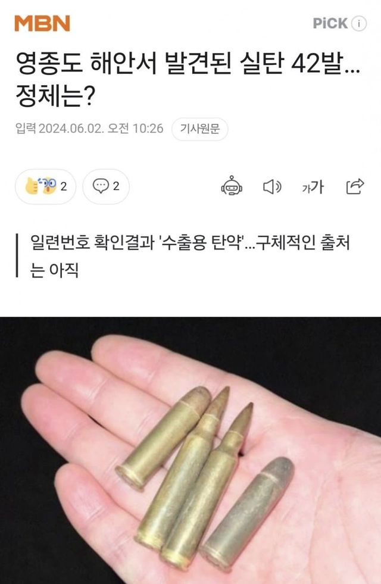
Task: Click the comment count number beside bubble
Action: (x=116, y=186)
